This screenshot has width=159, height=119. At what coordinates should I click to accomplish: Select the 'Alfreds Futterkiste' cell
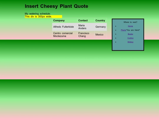click(x=65, y=27)
